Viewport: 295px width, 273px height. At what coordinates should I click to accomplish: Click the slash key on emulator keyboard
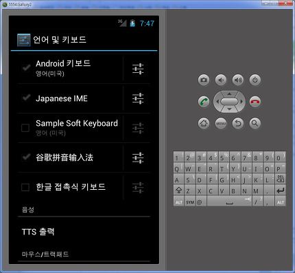point(258,201)
